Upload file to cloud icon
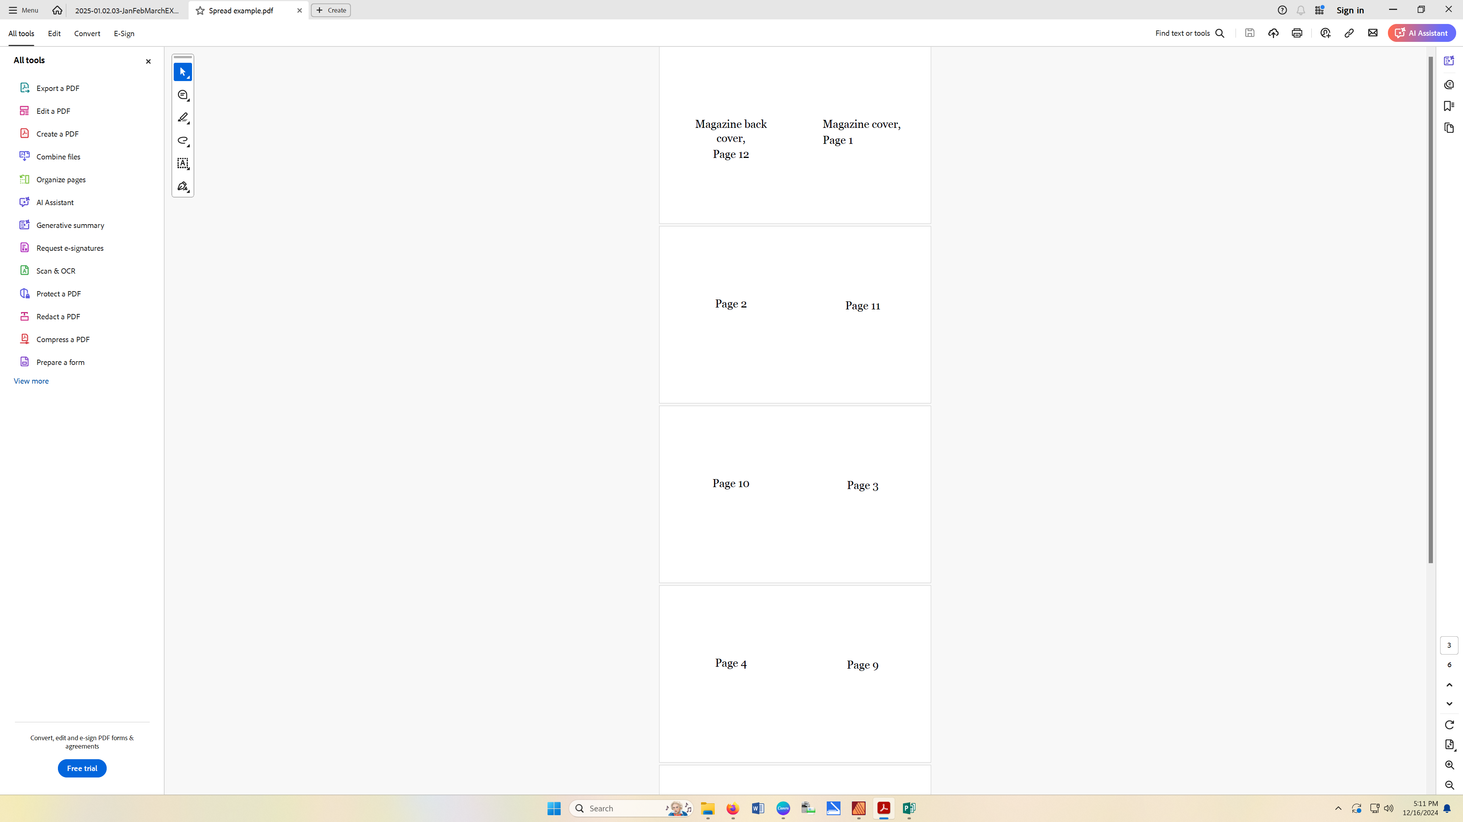 click(1273, 33)
